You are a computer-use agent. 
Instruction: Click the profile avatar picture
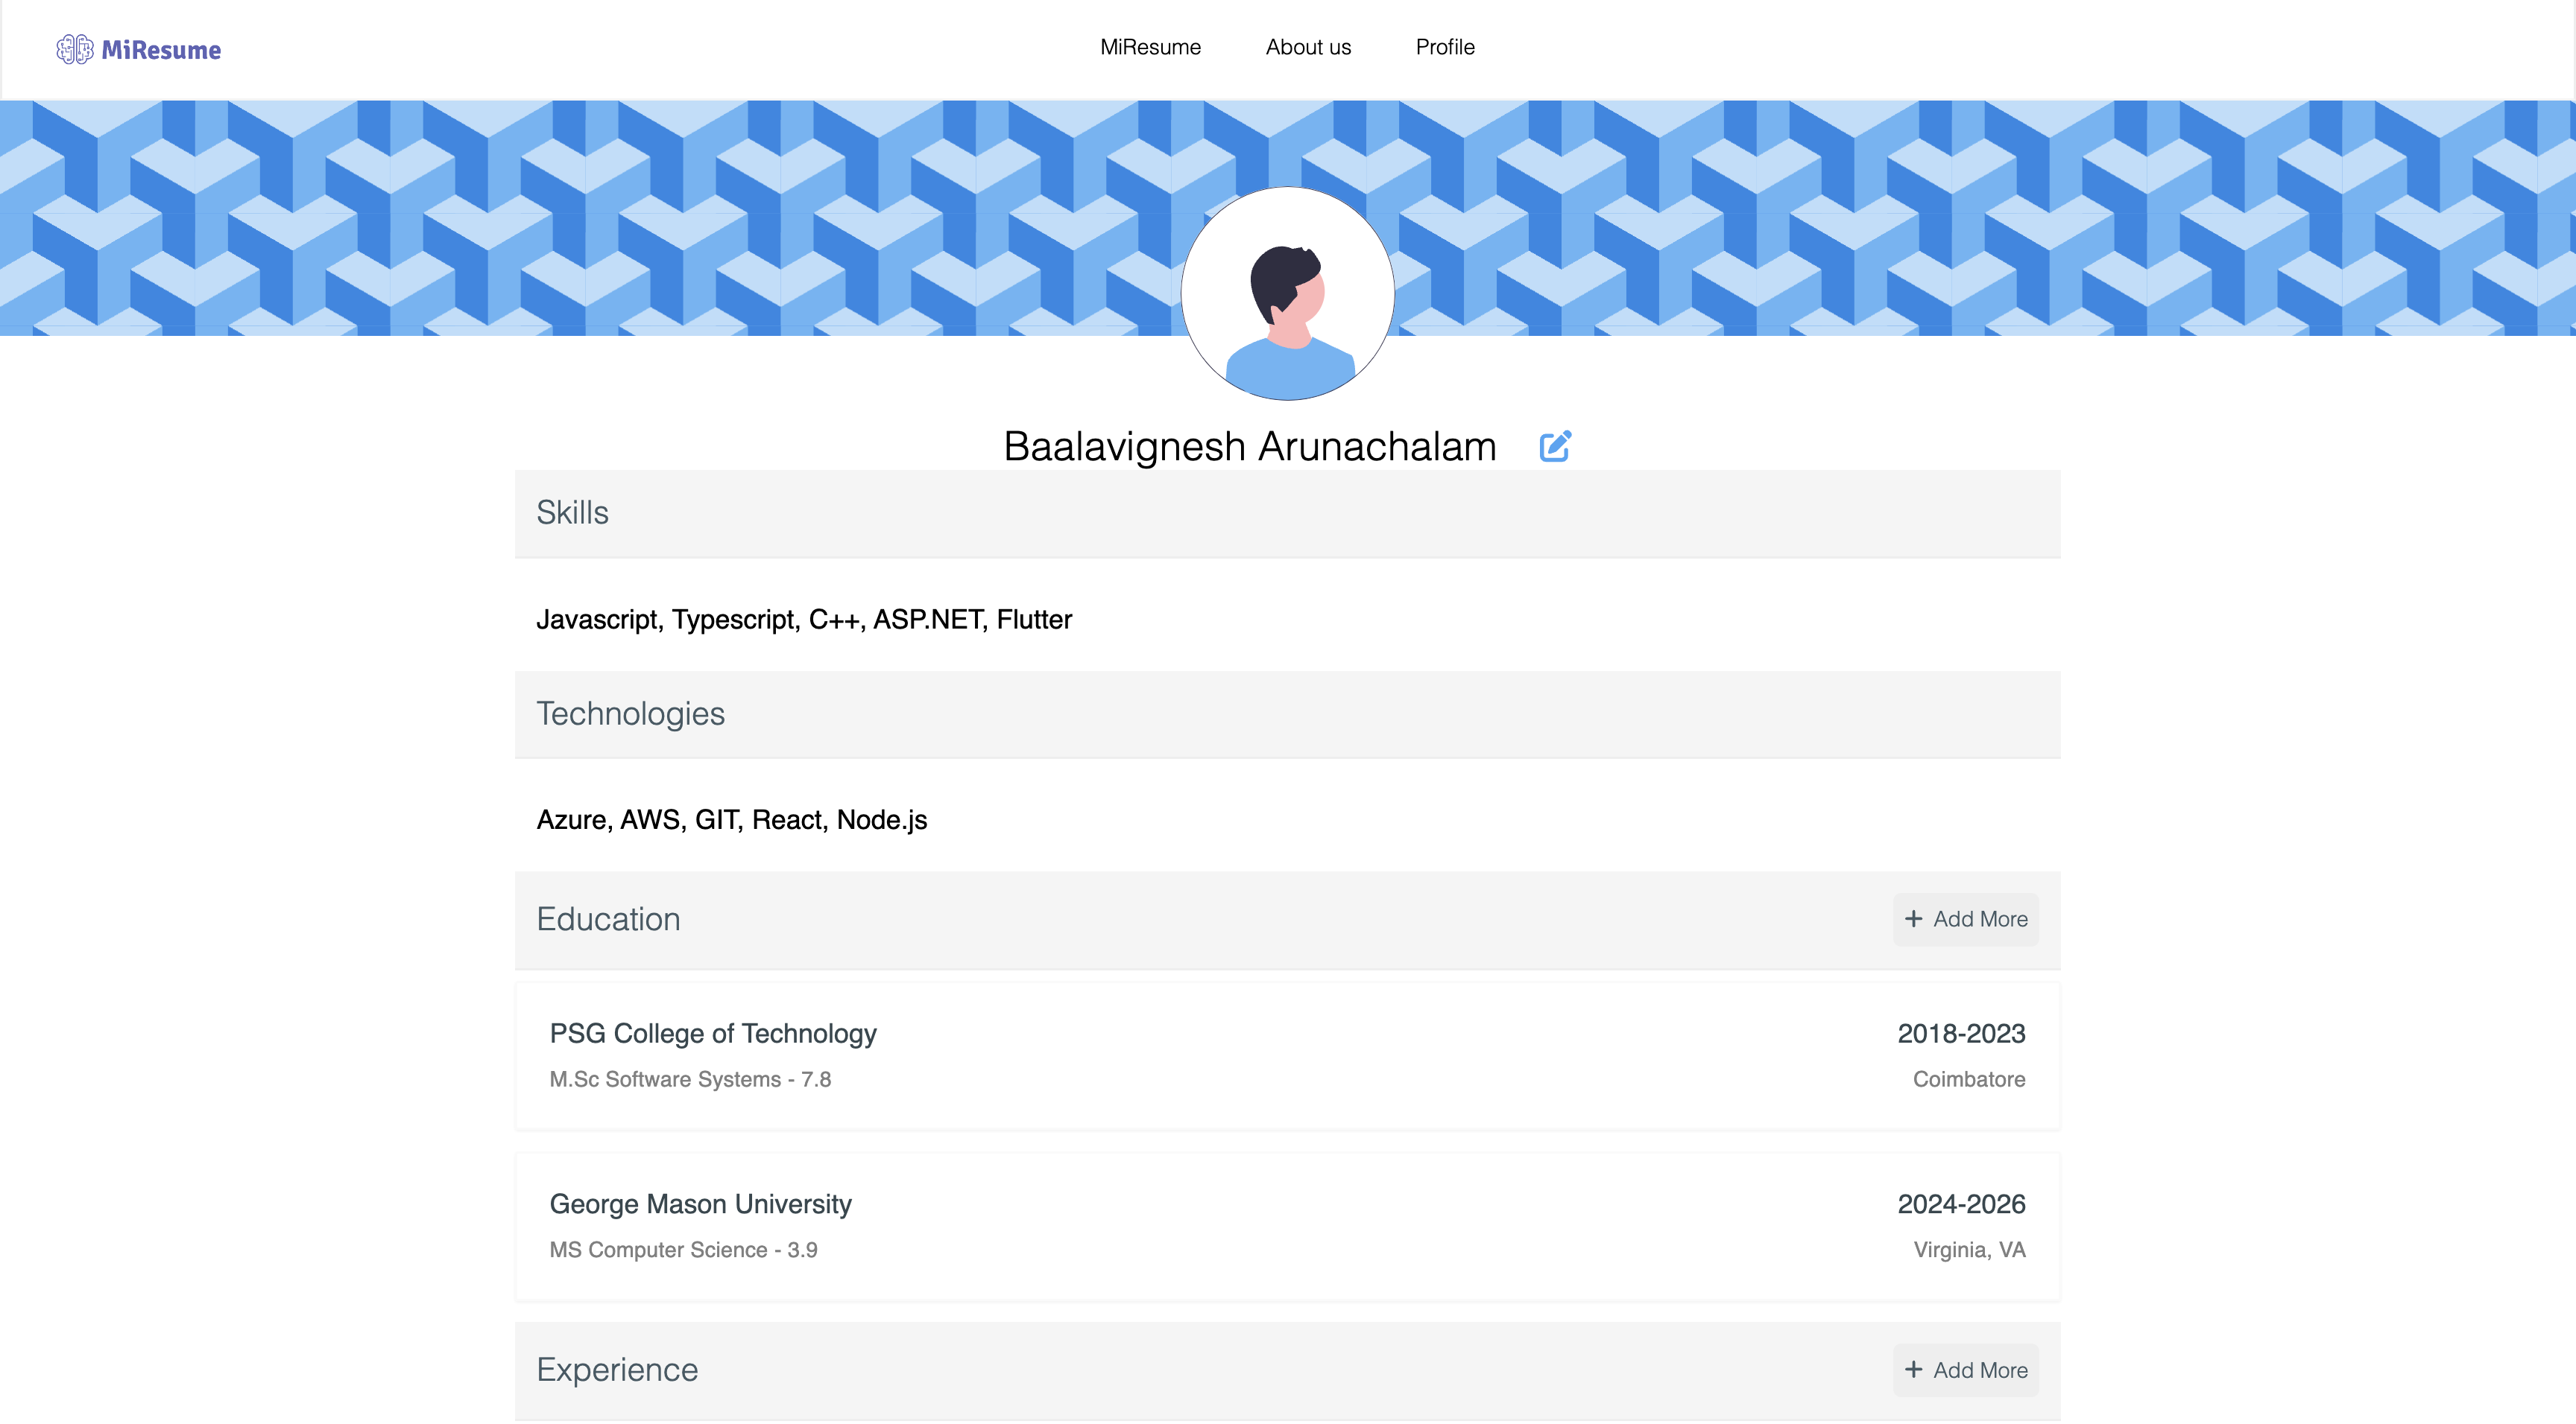pos(1287,293)
